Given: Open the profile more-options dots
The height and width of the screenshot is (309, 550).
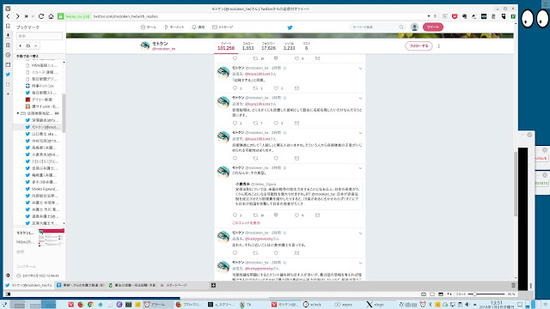Looking at the screenshot, I should click(439, 45).
